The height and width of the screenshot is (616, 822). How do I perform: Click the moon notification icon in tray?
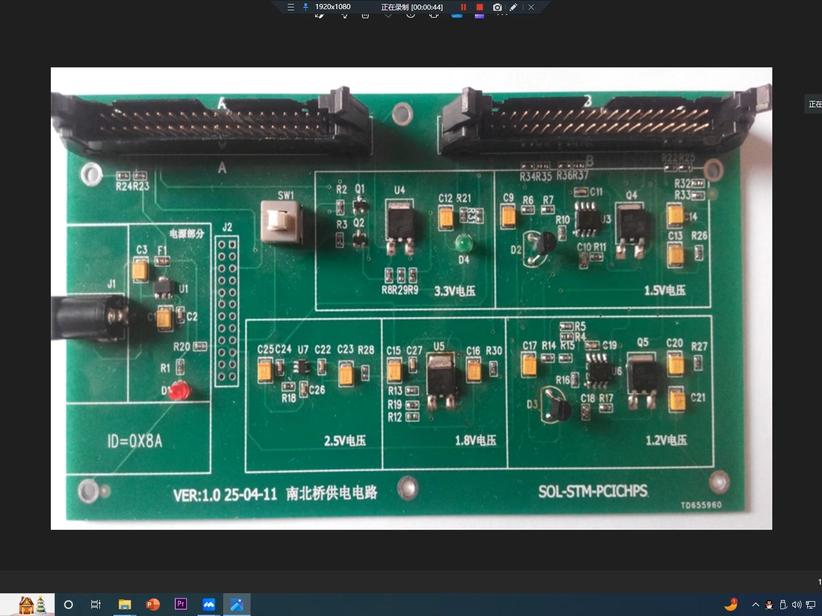pos(731,605)
